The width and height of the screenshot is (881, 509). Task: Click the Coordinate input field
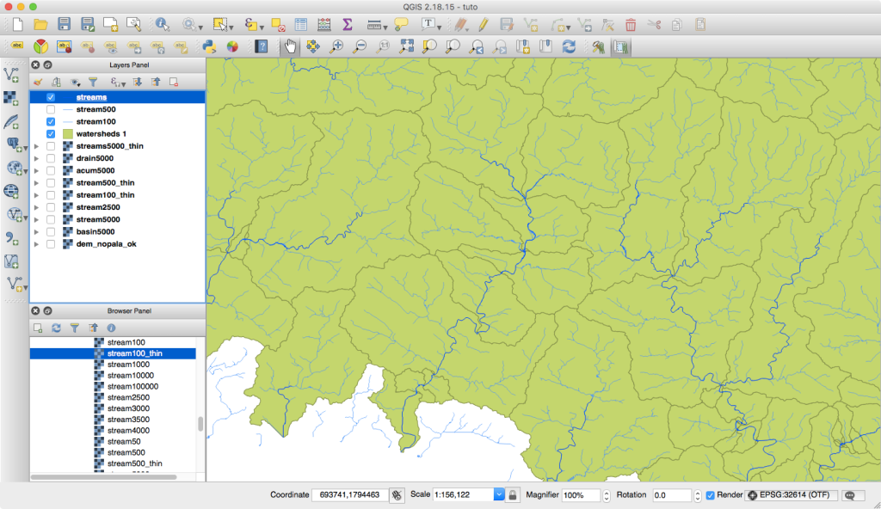pyautogui.click(x=348, y=495)
